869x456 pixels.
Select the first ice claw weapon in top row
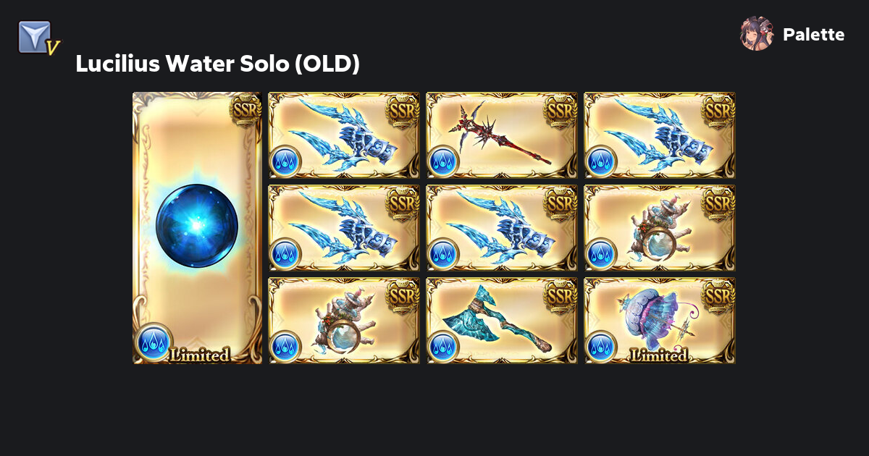pyautogui.click(x=344, y=135)
